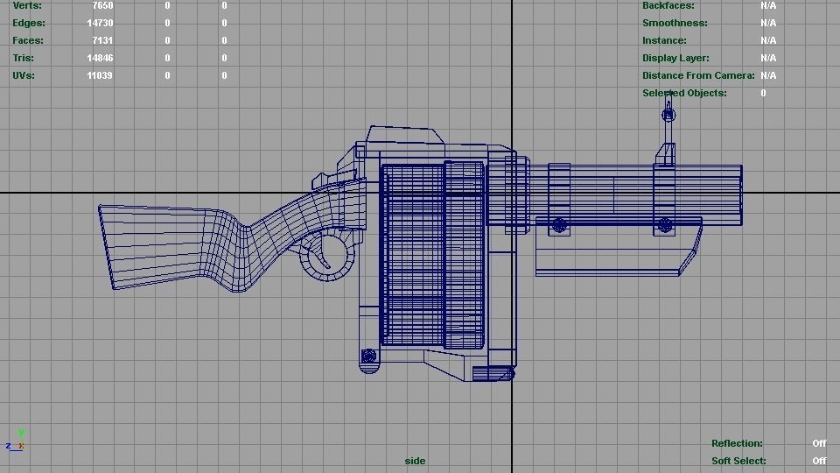Image resolution: width=840 pixels, height=473 pixels.
Task: Click the Selected Objects value 0
Action: pos(763,93)
